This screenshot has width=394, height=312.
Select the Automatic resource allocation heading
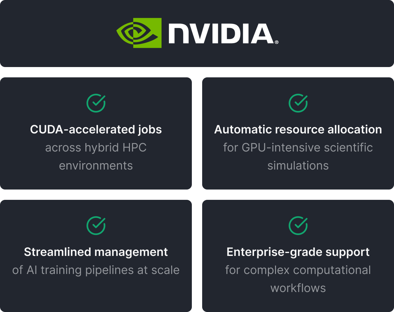[298, 130]
